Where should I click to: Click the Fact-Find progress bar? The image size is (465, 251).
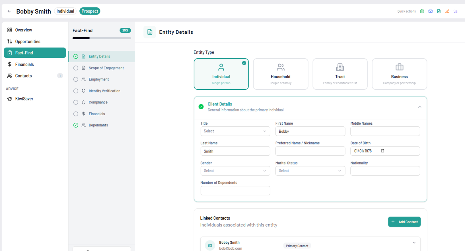click(x=102, y=38)
